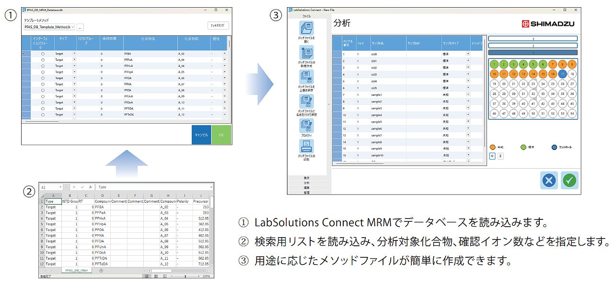Click the green OK button
The image size is (615, 286).
(221, 135)
